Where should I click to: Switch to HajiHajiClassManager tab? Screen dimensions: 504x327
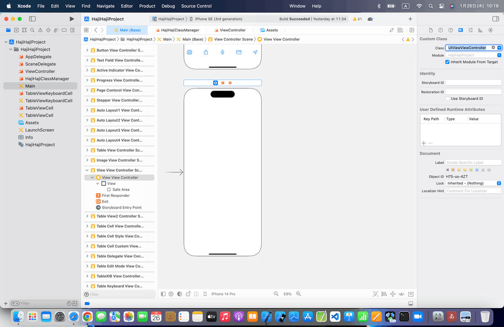[178, 30]
